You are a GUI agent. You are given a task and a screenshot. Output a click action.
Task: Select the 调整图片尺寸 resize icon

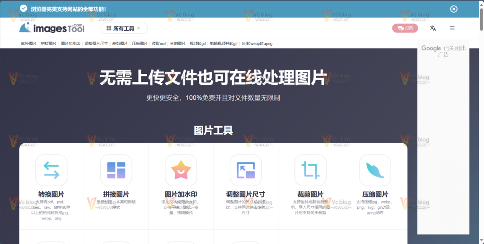pyautogui.click(x=245, y=170)
